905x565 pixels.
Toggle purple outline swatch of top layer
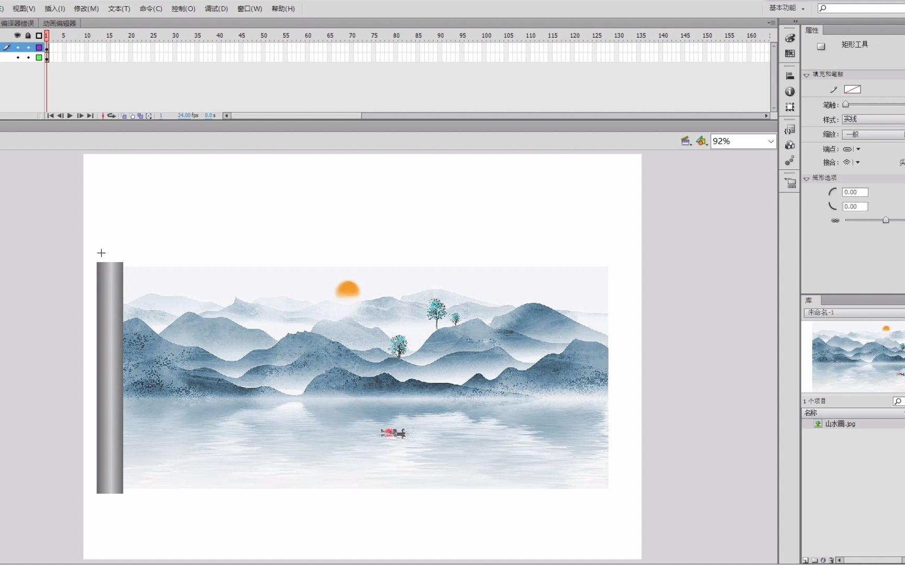[39, 48]
